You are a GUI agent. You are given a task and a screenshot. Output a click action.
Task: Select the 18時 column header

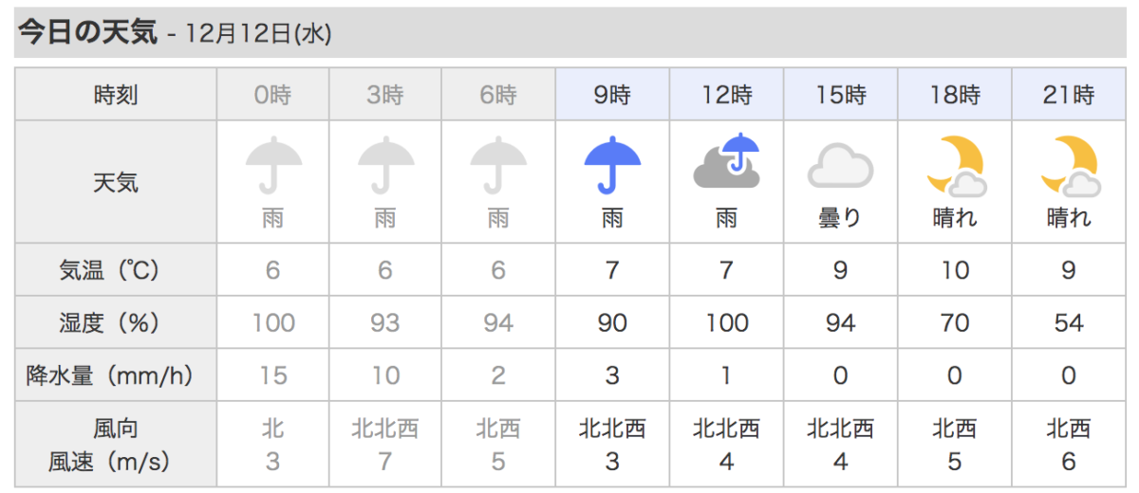point(955,95)
